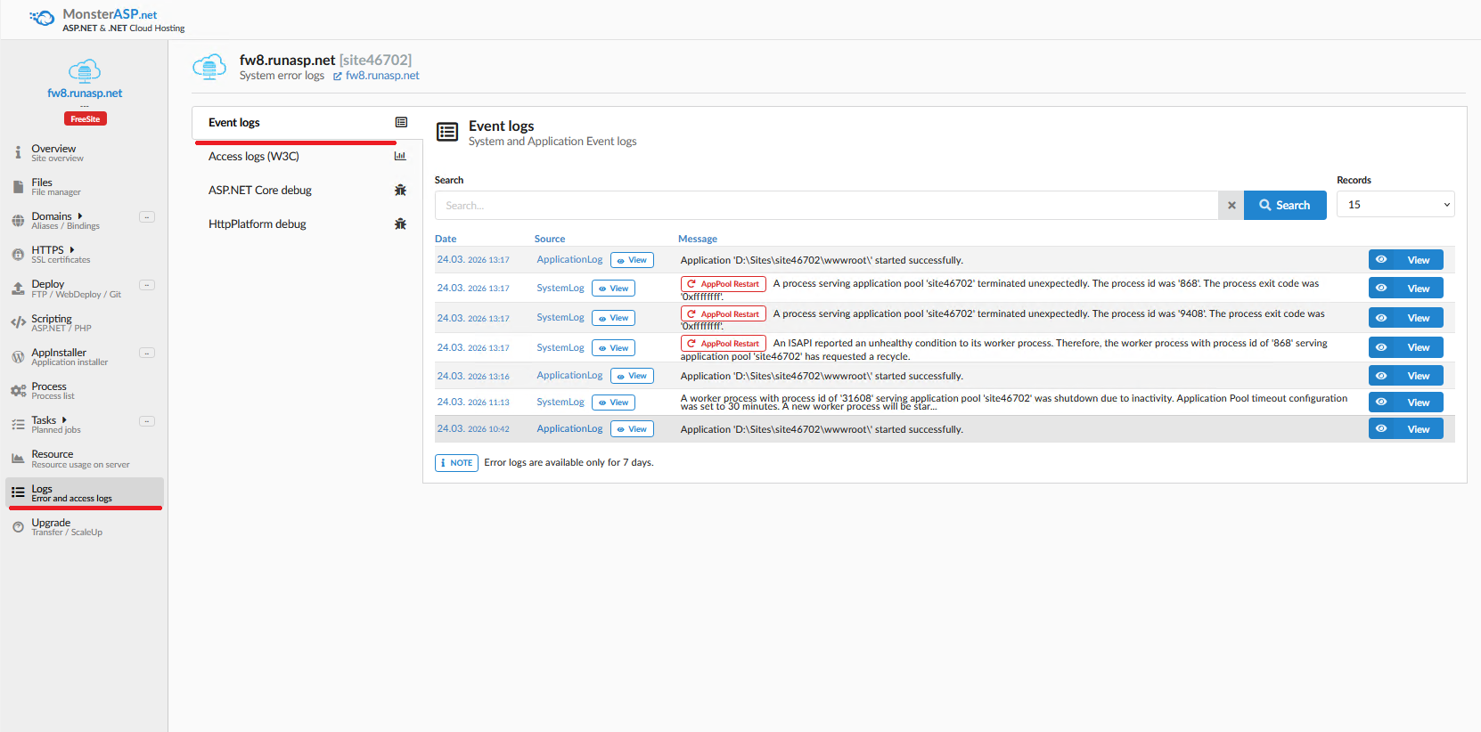Expand the Tasks submenu toggle box
This screenshot has height=732, width=1481.
[147, 421]
